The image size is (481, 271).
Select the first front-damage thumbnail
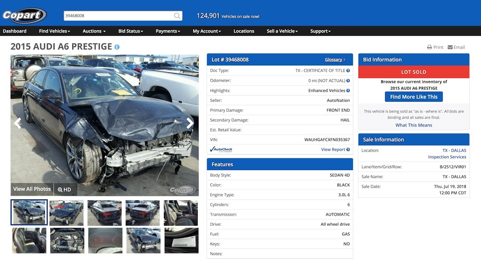pyautogui.click(x=29, y=212)
